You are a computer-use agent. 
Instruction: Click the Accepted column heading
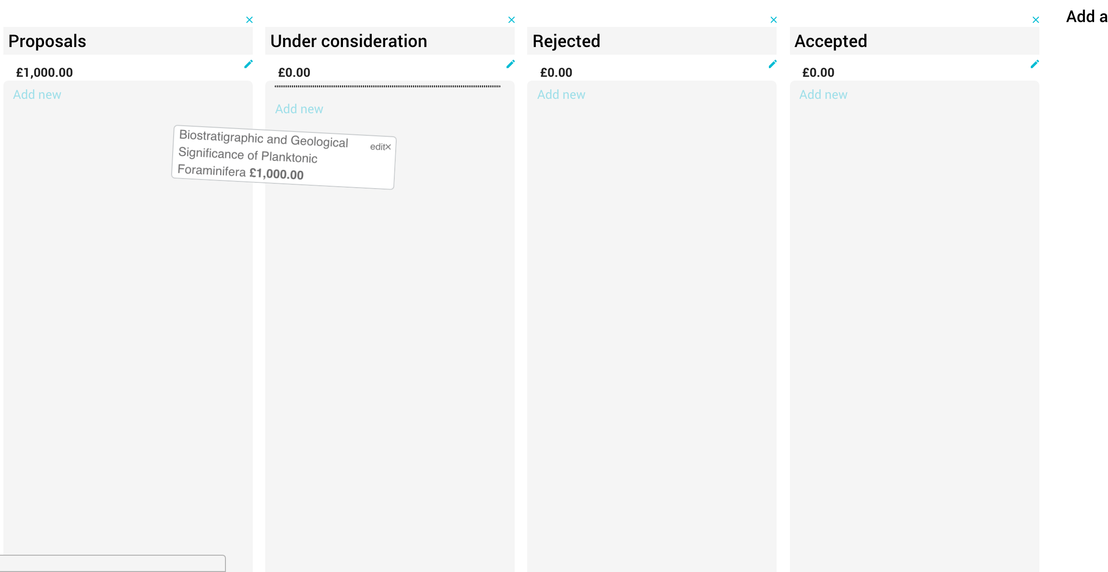[830, 41]
